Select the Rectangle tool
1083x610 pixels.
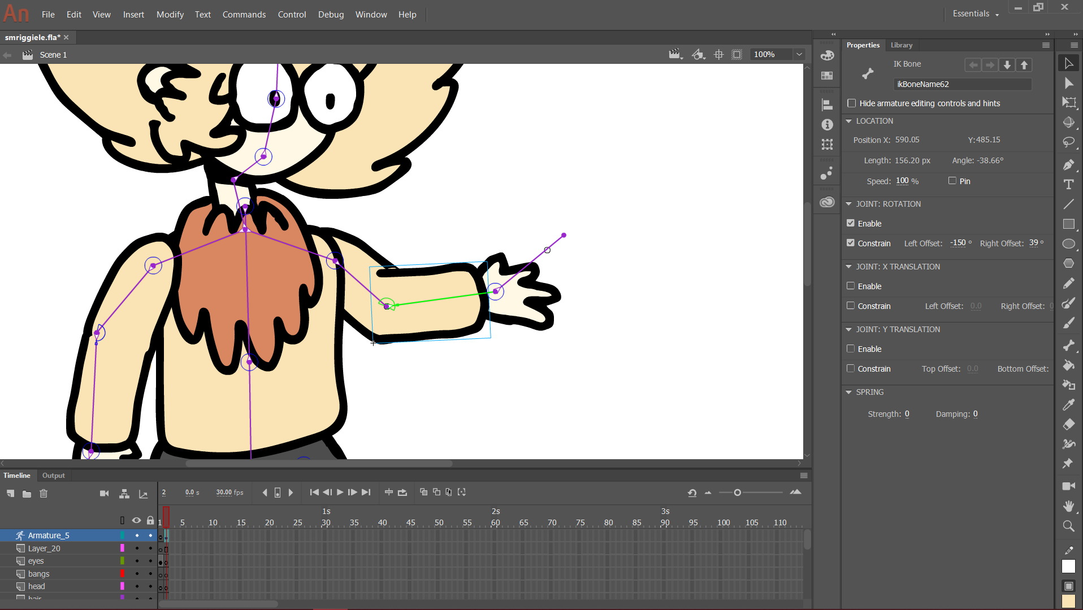(1068, 224)
